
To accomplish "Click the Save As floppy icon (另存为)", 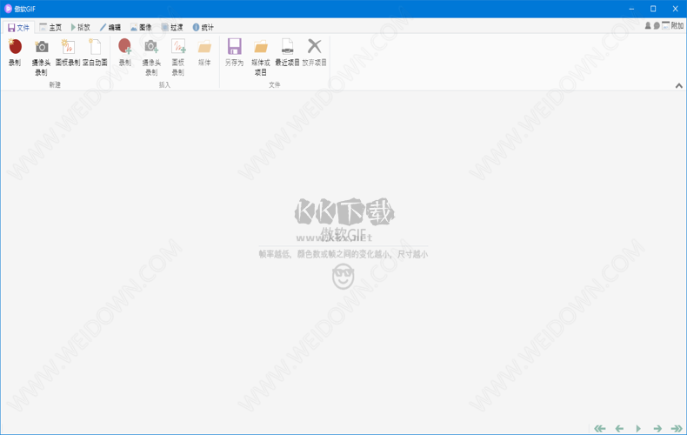I will [x=235, y=46].
